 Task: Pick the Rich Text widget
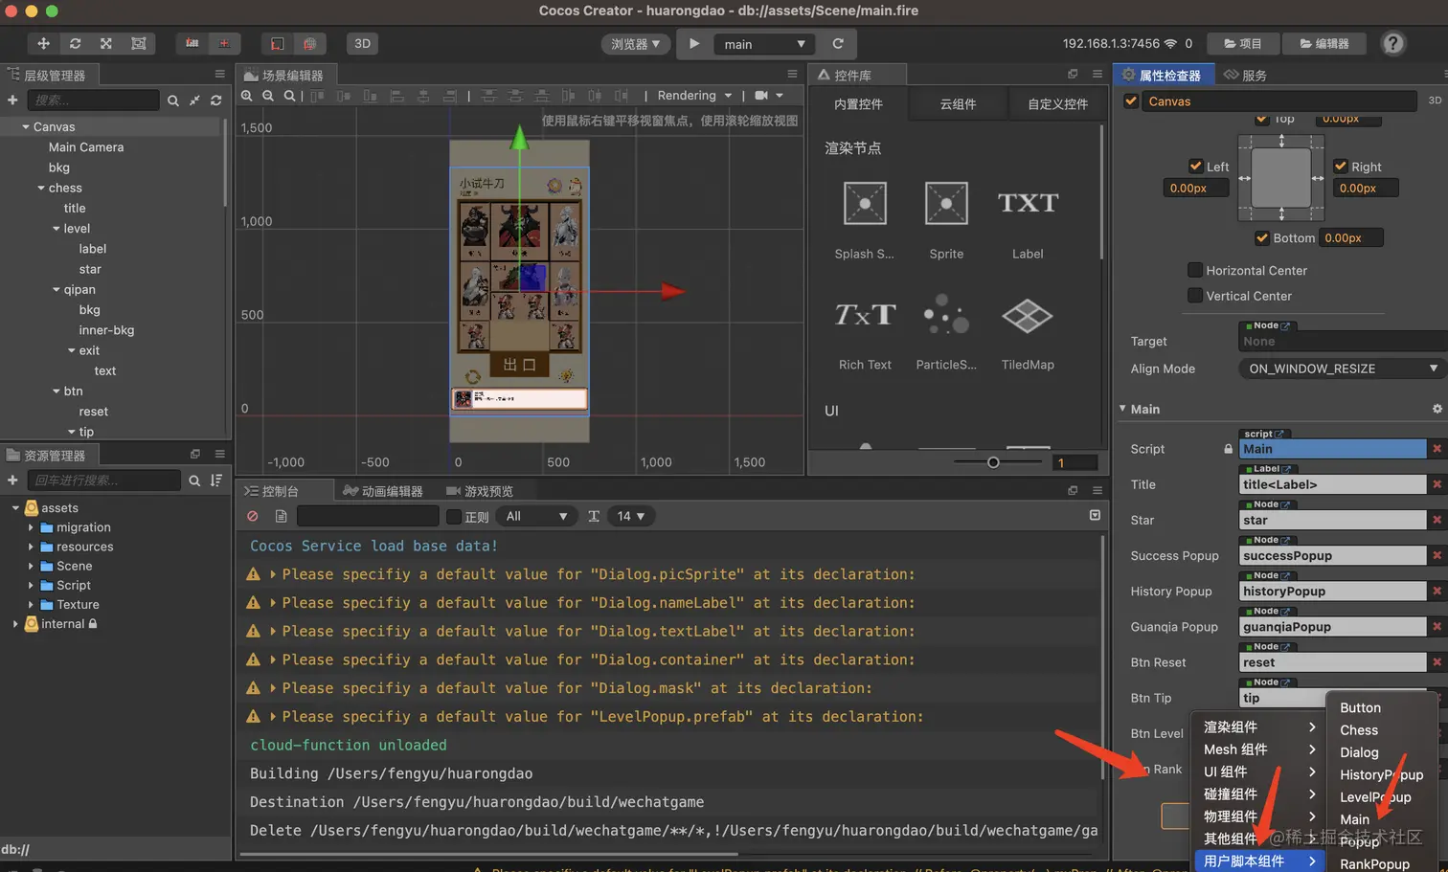coord(865,332)
